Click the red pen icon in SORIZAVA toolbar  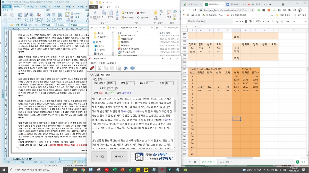(x=92, y=68)
